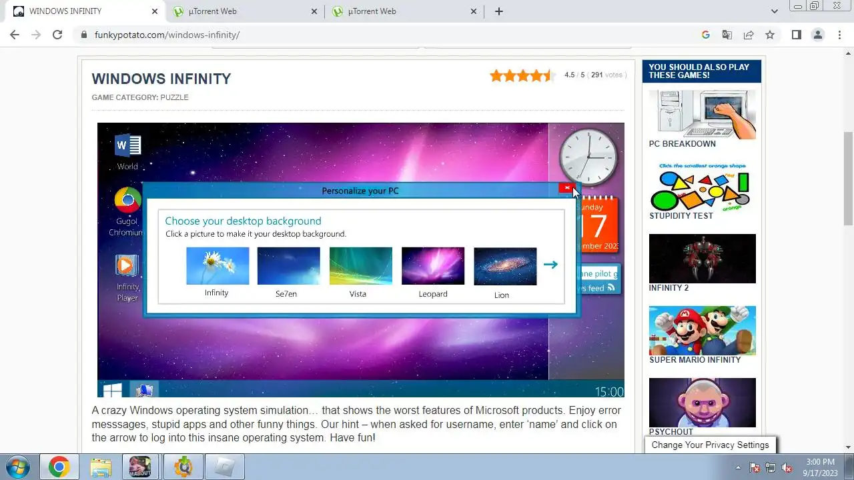Open the tab search dropdown
Viewport: 854px width, 480px height.
point(775,11)
